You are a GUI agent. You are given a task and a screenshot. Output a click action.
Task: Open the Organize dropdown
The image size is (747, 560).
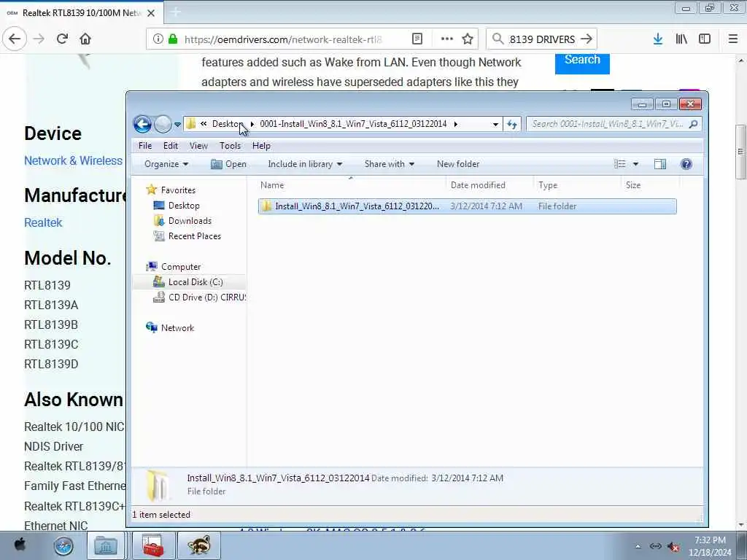(166, 164)
